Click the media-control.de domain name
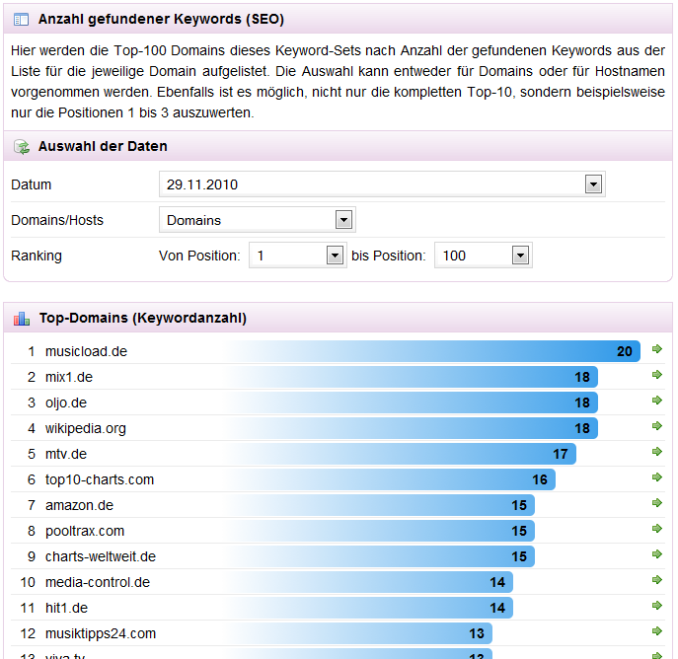 coord(98,582)
